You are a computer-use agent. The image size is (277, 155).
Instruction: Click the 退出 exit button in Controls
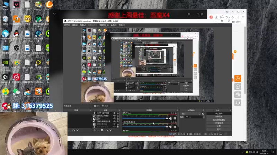point(219,130)
